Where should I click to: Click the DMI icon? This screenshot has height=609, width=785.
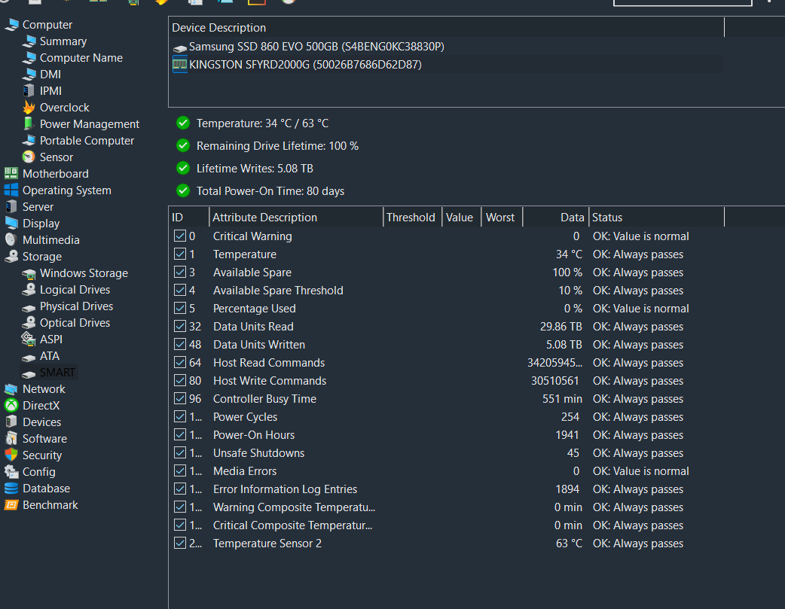click(29, 74)
